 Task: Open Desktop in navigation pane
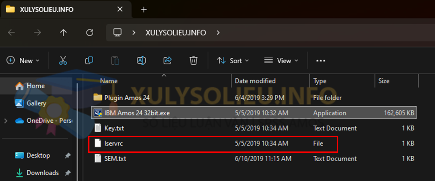pyautogui.click(x=33, y=155)
